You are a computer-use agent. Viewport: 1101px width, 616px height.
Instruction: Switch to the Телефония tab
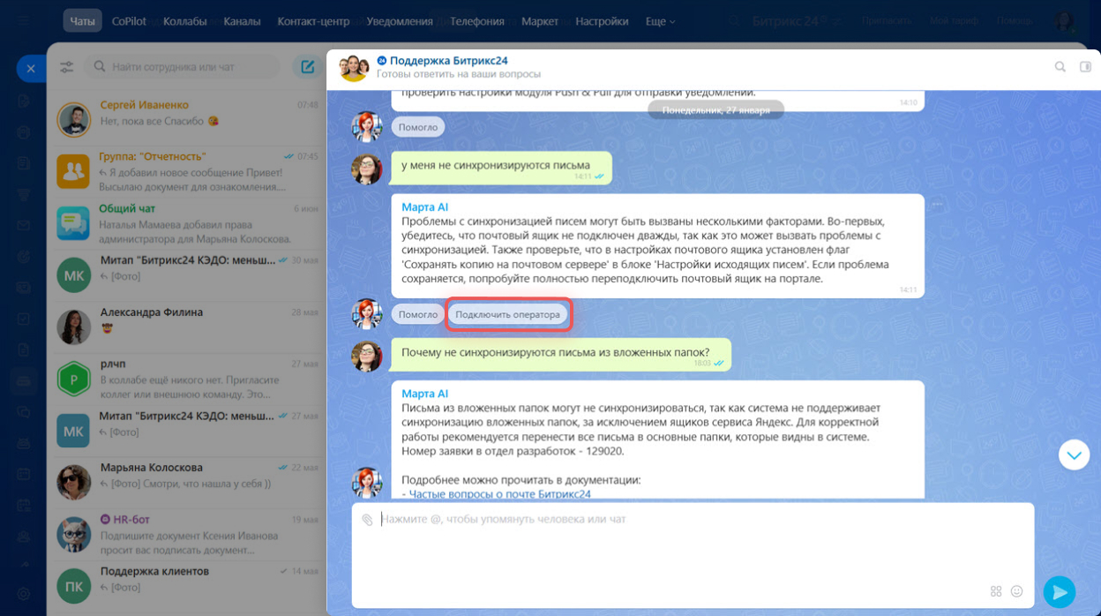point(477,21)
